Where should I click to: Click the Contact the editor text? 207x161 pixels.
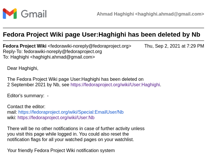point(26,107)
